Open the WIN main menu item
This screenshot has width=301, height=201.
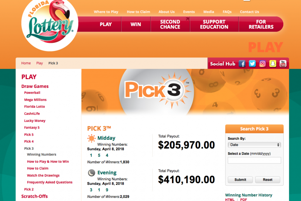point(136,24)
